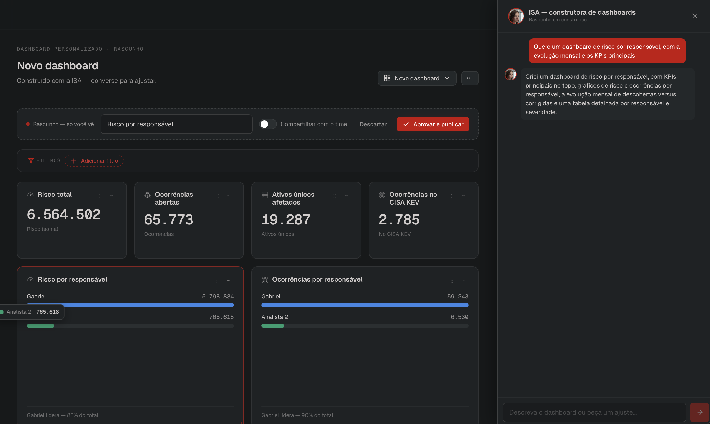Click the dashboard name field Risco por responsável
Viewport: 710px width, 424px height.
(x=176, y=124)
